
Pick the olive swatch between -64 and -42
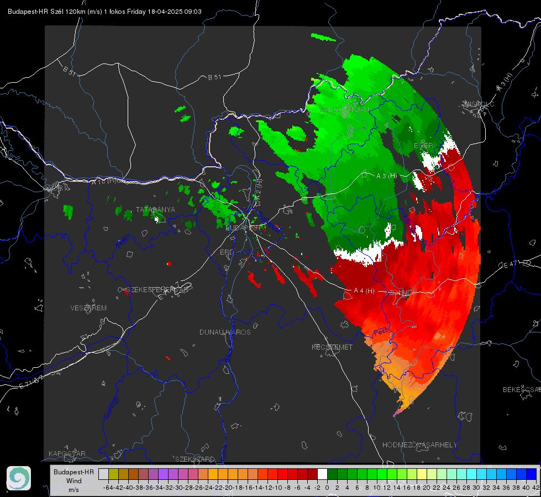113,474
